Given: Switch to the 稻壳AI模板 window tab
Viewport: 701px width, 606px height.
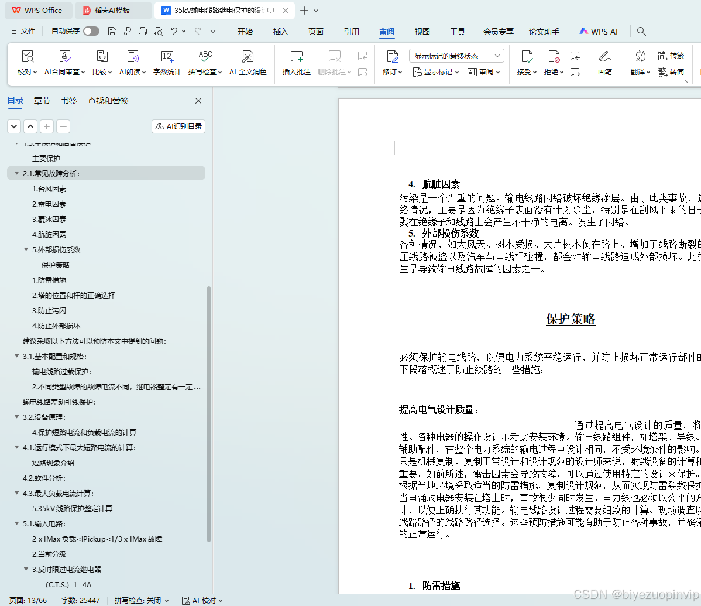Looking at the screenshot, I should (x=113, y=11).
